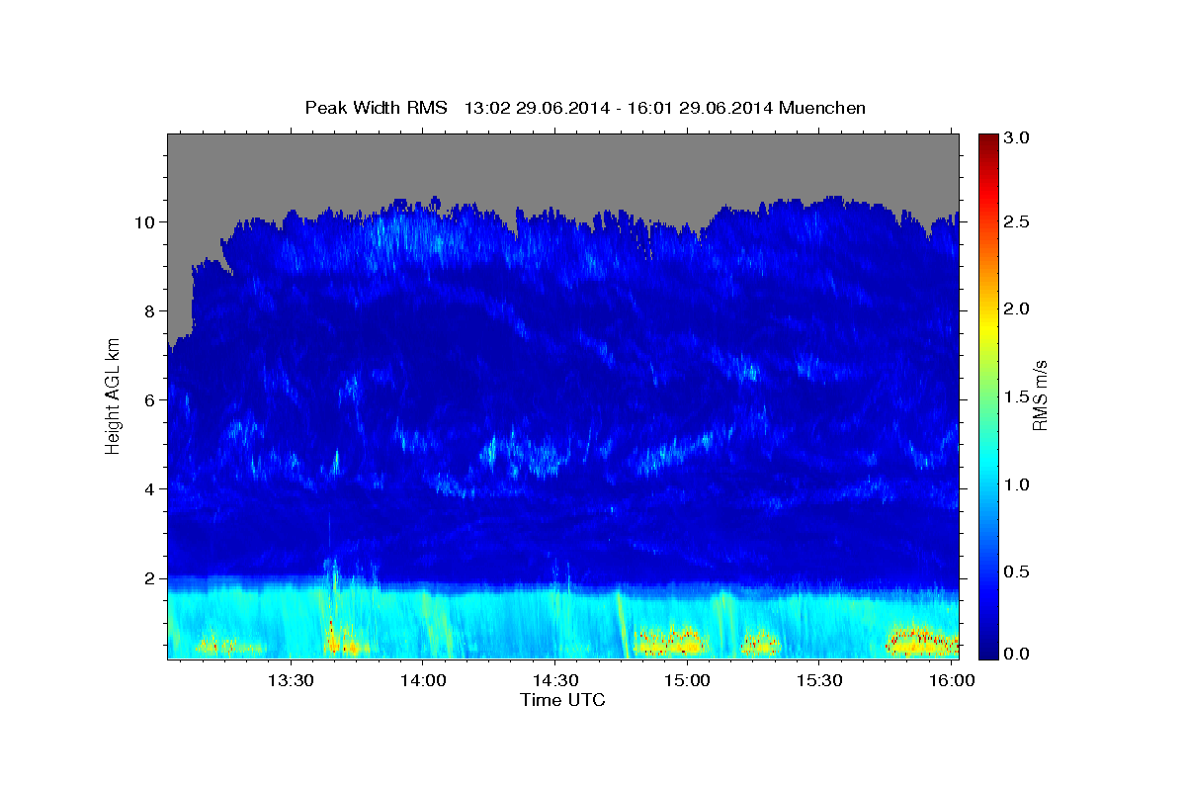The height and width of the screenshot is (791, 1186).
Task: Click the dark blue bottom of the colorbar
Action: (x=987, y=651)
